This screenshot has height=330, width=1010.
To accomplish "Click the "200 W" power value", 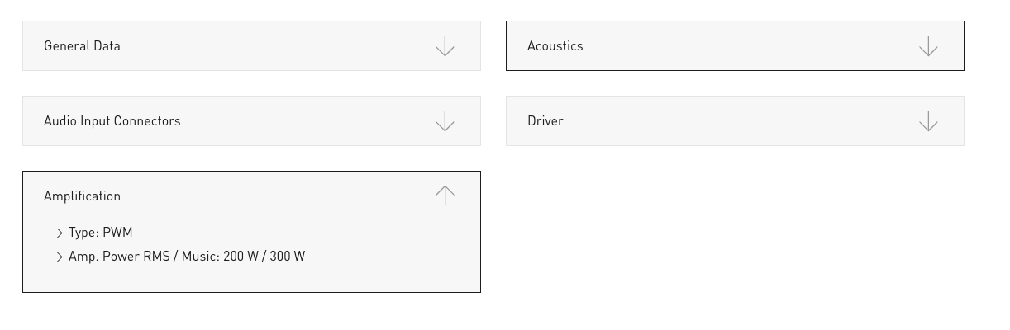I will click(x=241, y=257).
